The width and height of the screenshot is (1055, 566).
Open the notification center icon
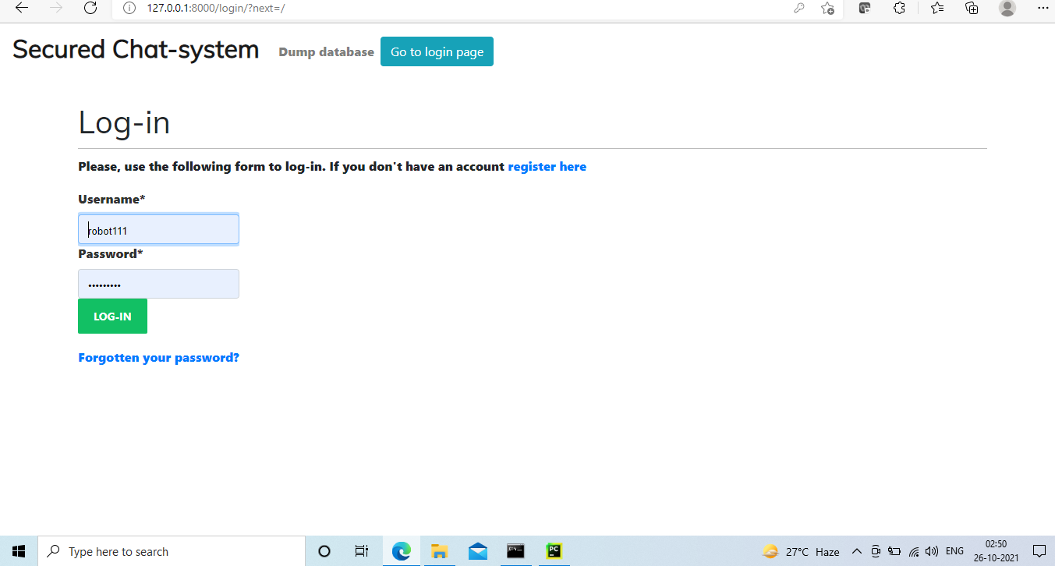pos(1038,551)
